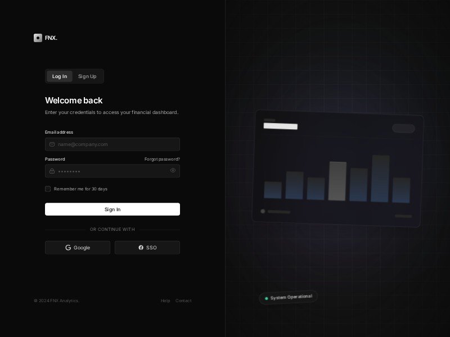Switch to the Log In tab
The width and height of the screenshot is (450, 337).
tap(60, 76)
